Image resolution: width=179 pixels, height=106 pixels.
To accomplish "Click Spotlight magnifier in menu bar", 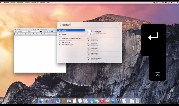I will (175, 2).
